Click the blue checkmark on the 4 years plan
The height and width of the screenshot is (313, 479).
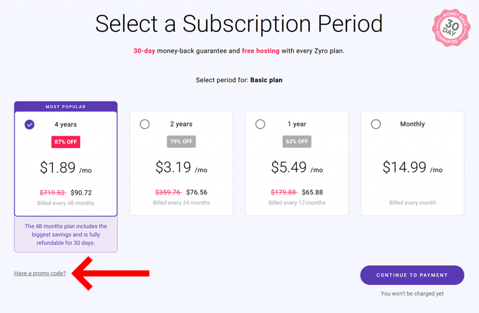pos(29,124)
